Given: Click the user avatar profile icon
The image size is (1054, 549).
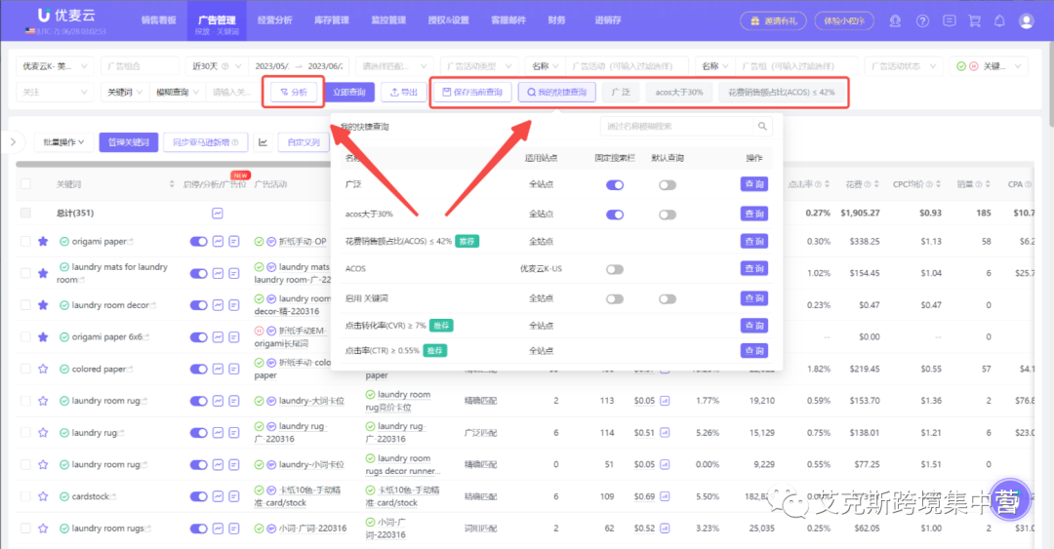Looking at the screenshot, I should click(x=1027, y=20).
